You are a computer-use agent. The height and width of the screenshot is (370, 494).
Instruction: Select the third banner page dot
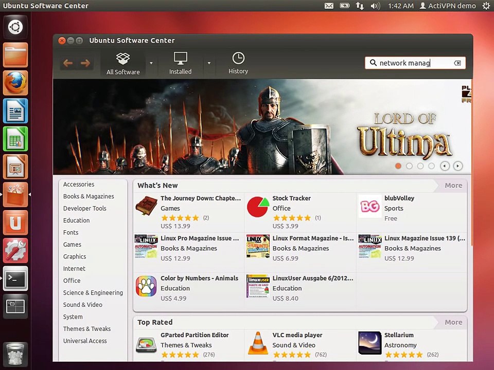(420, 166)
